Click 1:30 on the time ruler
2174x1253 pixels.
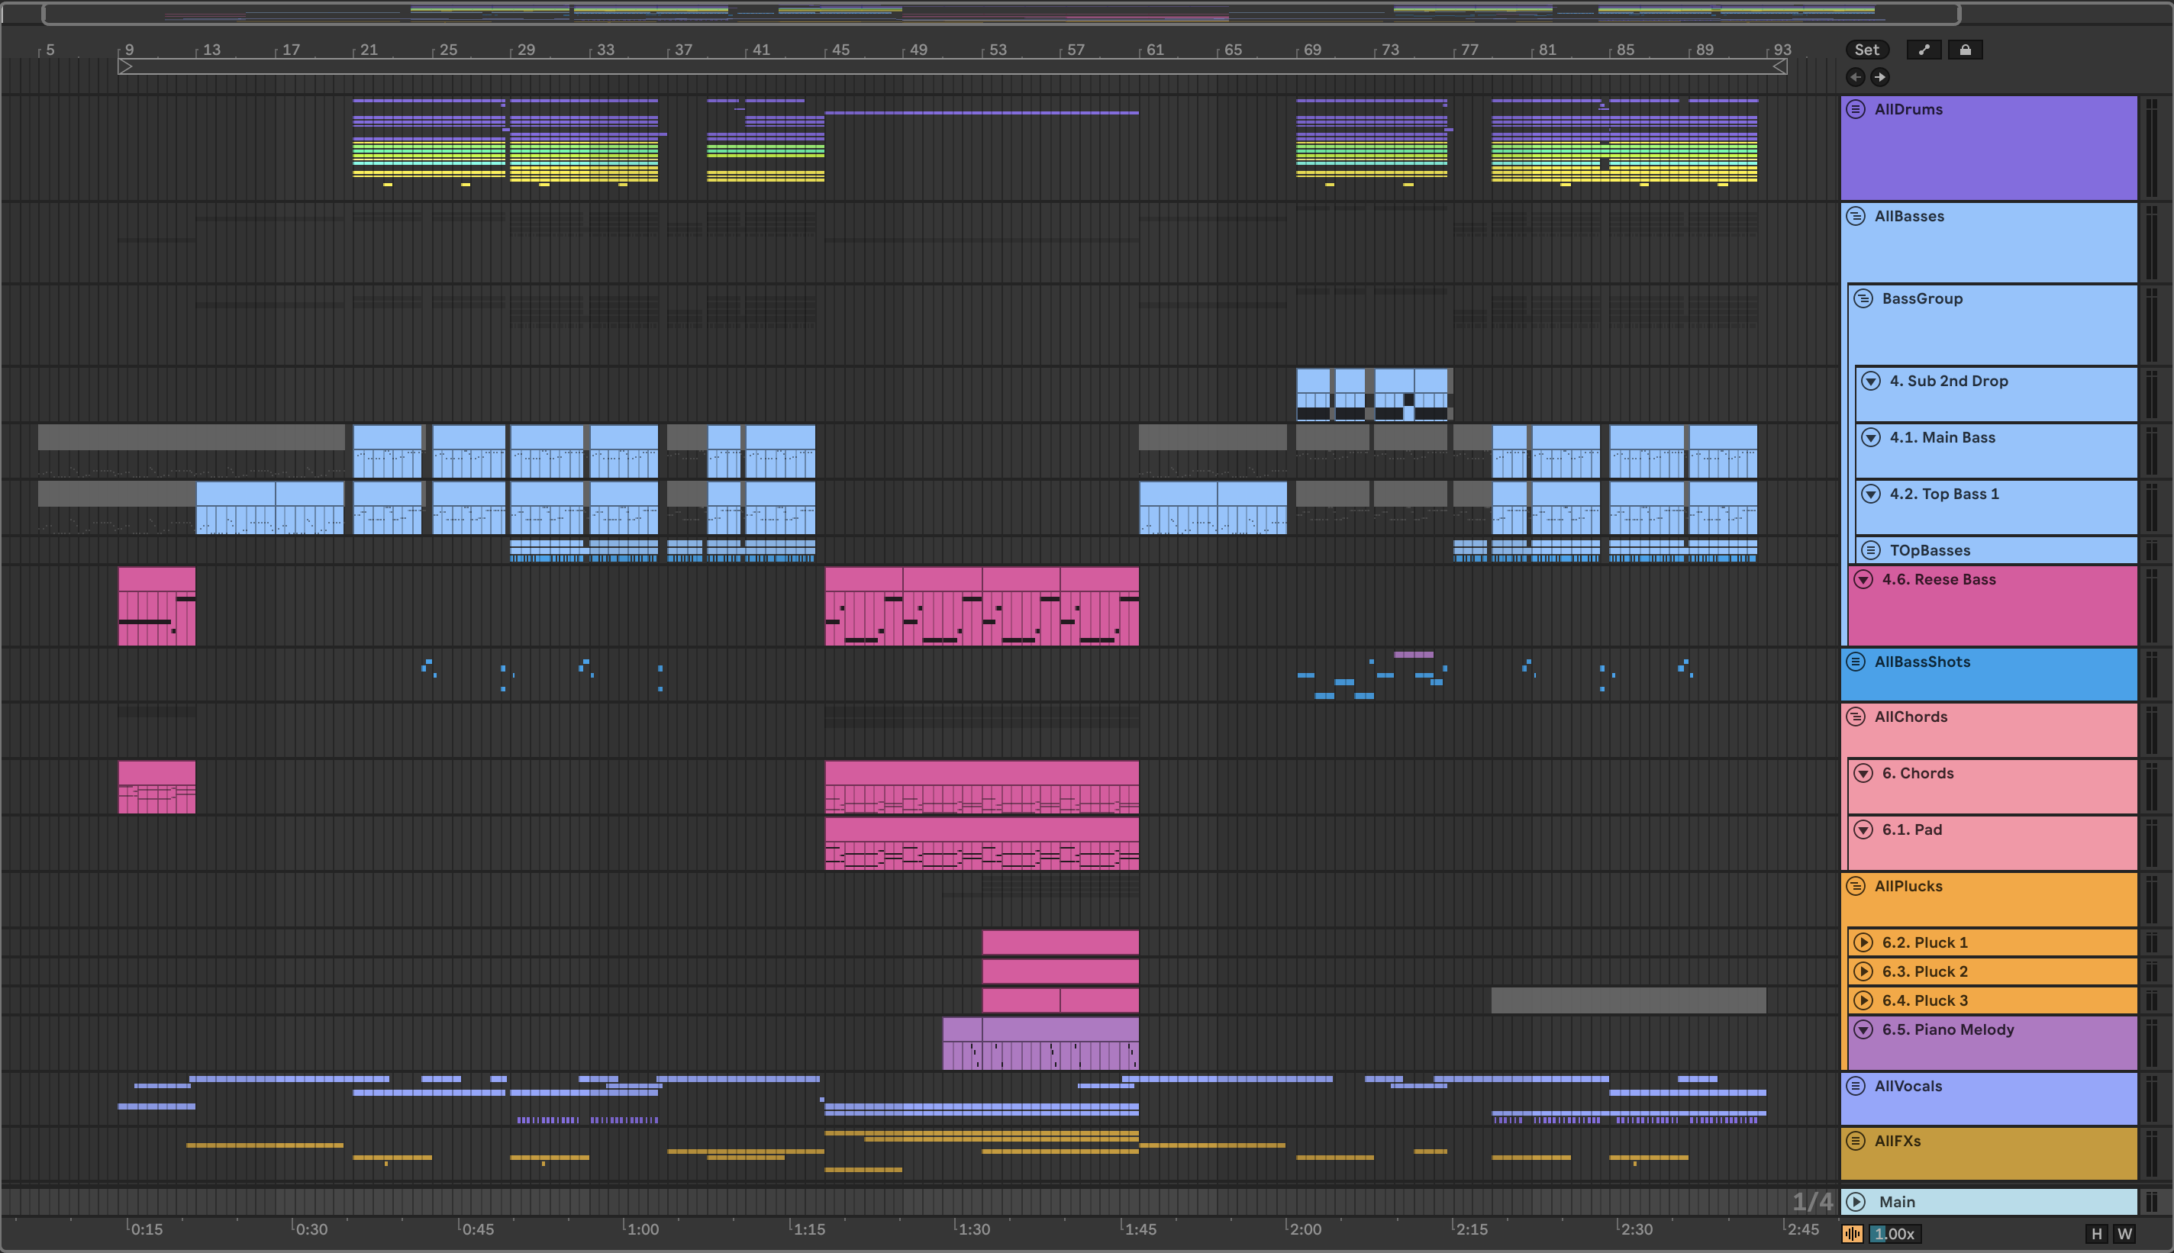[x=973, y=1229]
